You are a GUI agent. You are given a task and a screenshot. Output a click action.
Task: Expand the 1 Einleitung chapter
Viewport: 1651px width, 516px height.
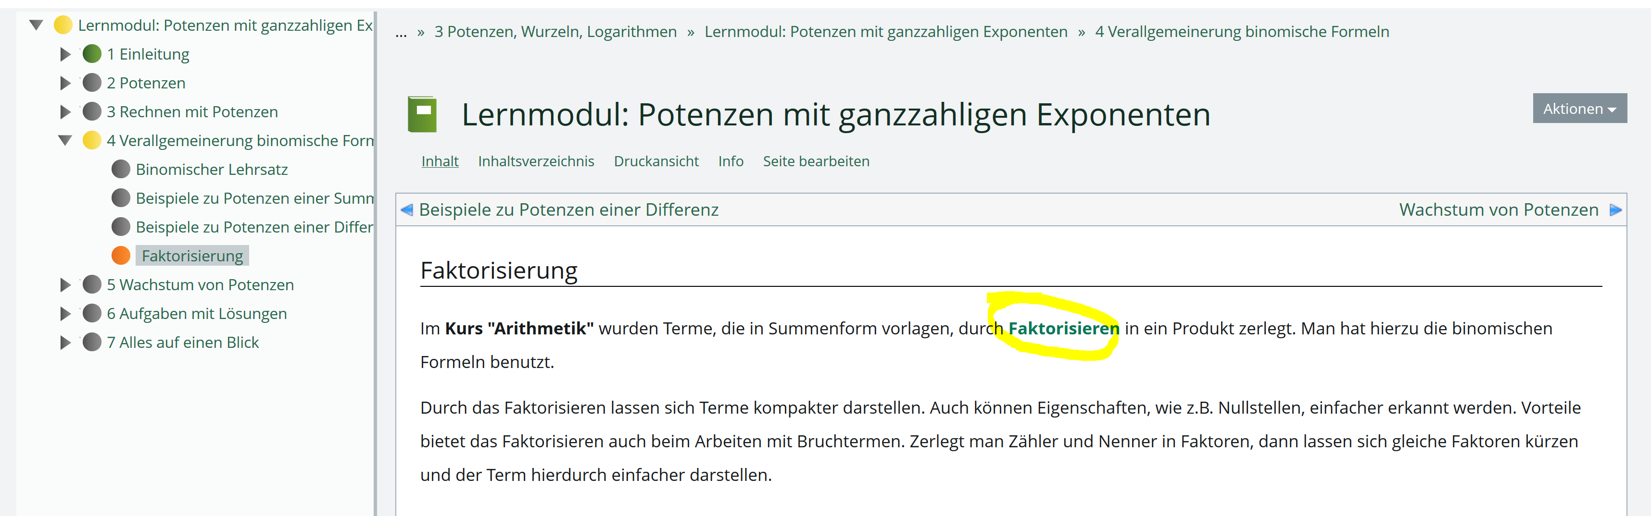tap(65, 54)
